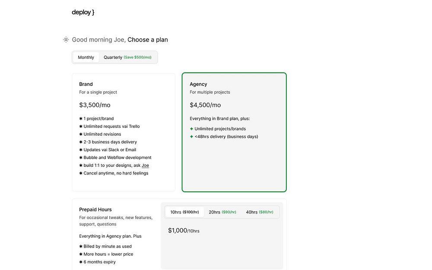The width and height of the screenshot is (432, 270).
Task: Click the $4,500/mo Agency price
Action: click(205, 105)
